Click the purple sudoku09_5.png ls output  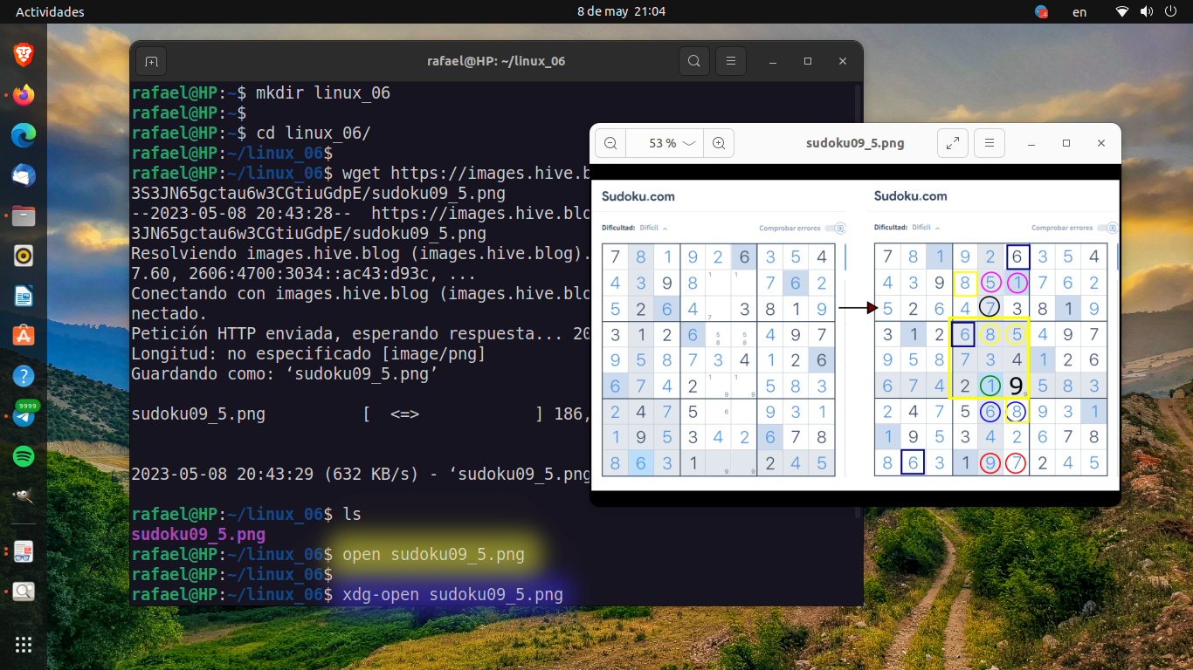coord(198,534)
